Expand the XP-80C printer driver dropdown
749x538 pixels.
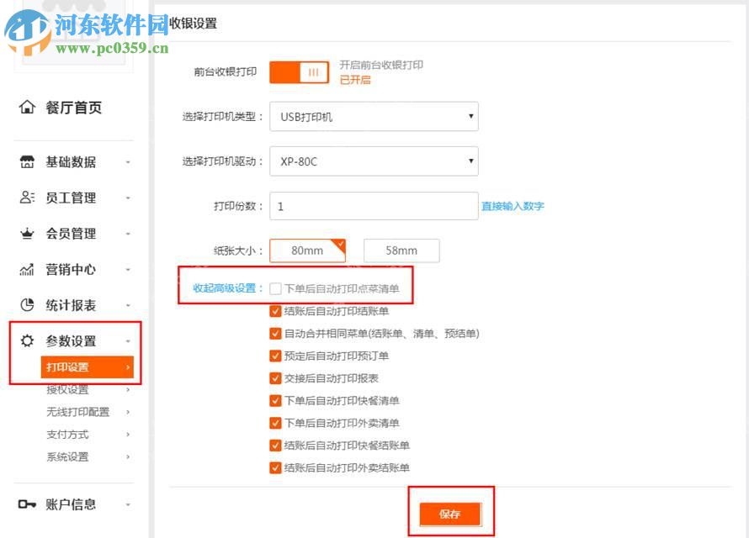point(374,161)
